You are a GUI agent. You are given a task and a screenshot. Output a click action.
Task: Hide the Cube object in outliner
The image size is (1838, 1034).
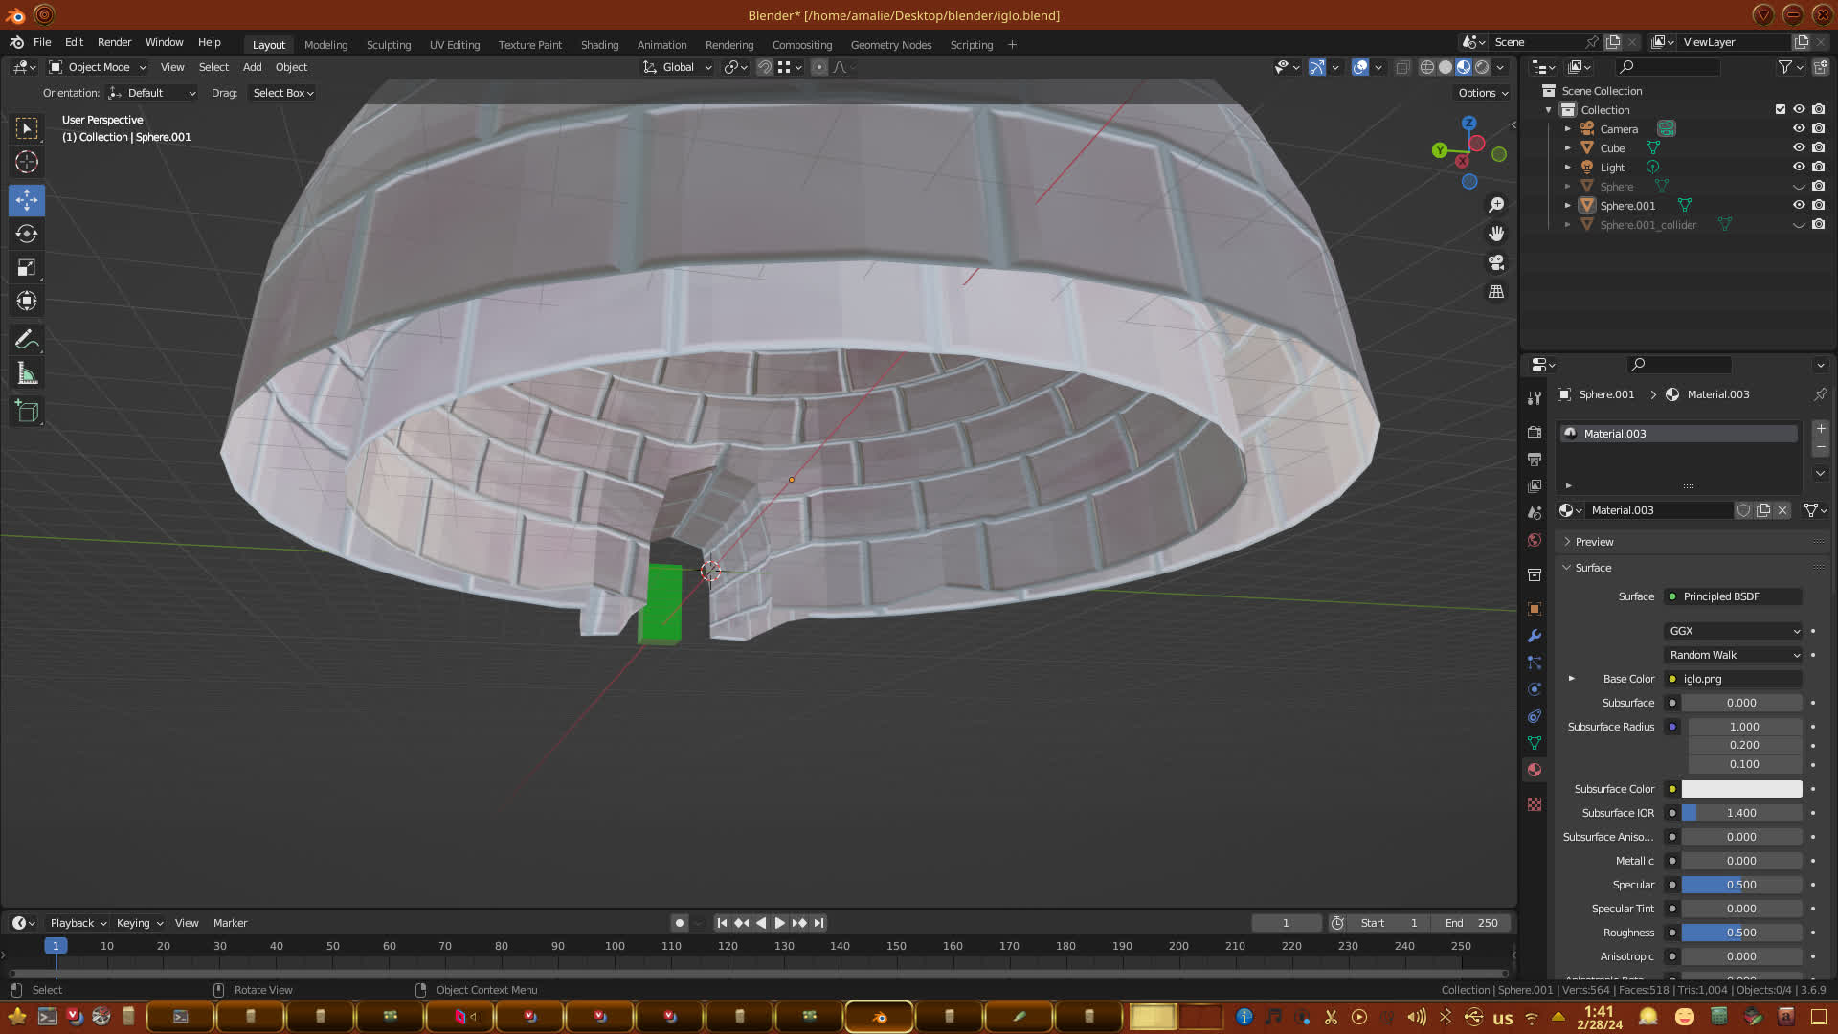(x=1799, y=147)
